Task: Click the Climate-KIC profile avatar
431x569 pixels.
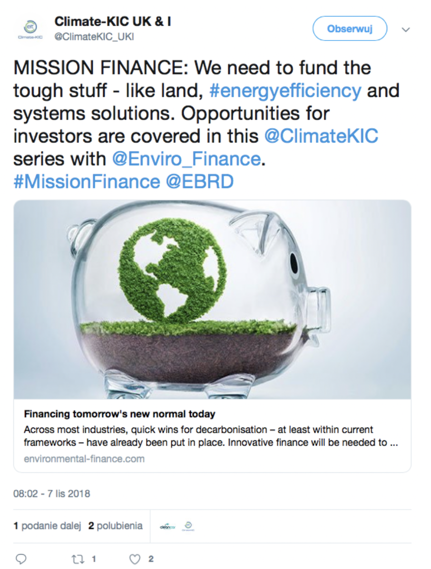Action: 30,29
